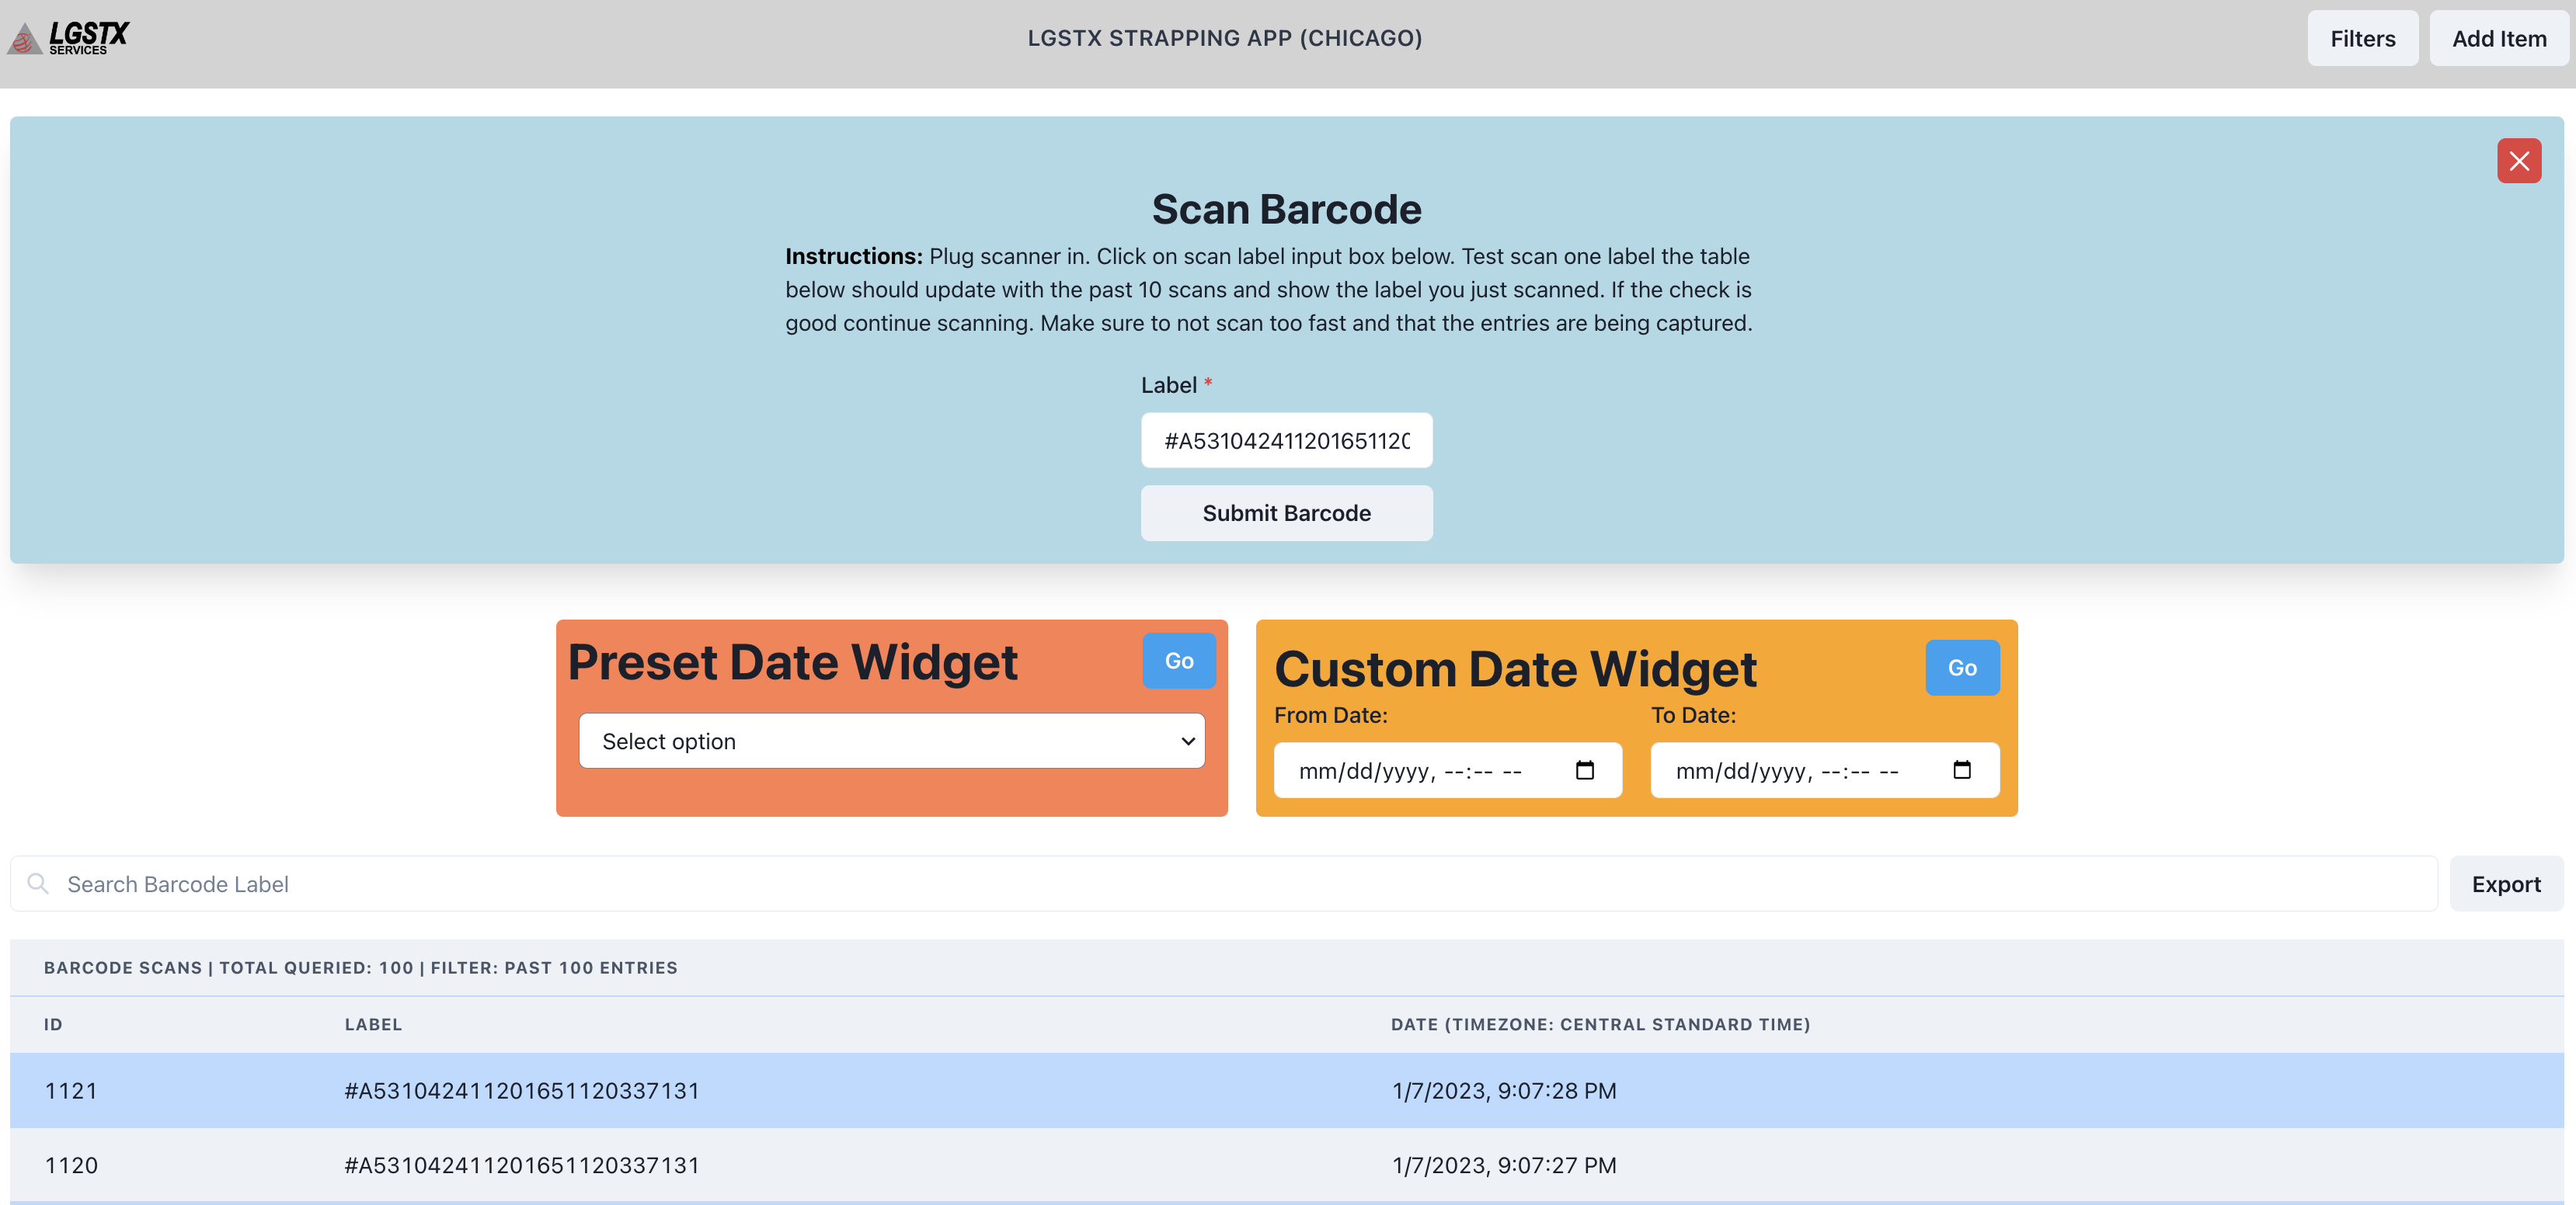This screenshot has height=1205, width=2576.
Task: Submit the scanned barcode
Action: coord(1286,512)
